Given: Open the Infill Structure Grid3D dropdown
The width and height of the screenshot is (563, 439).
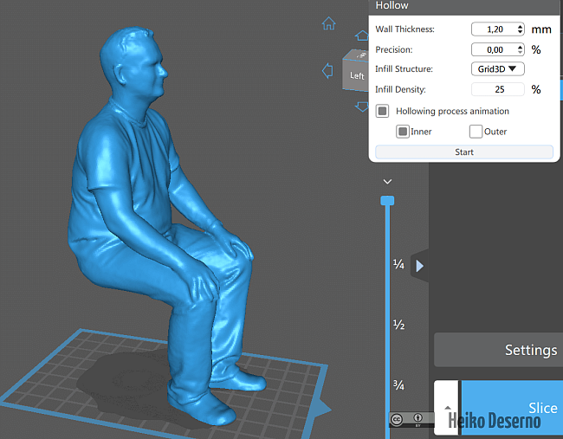Looking at the screenshot, I should click(x=498, y=69).
